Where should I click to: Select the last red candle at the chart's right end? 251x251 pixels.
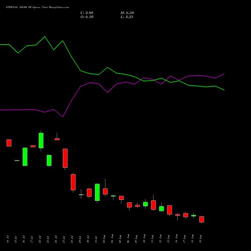point(202,219)
